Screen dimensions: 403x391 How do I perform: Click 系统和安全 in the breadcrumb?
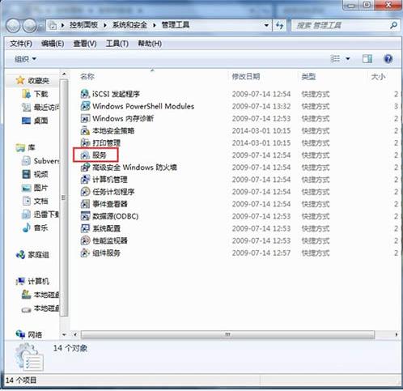[129, 25]
